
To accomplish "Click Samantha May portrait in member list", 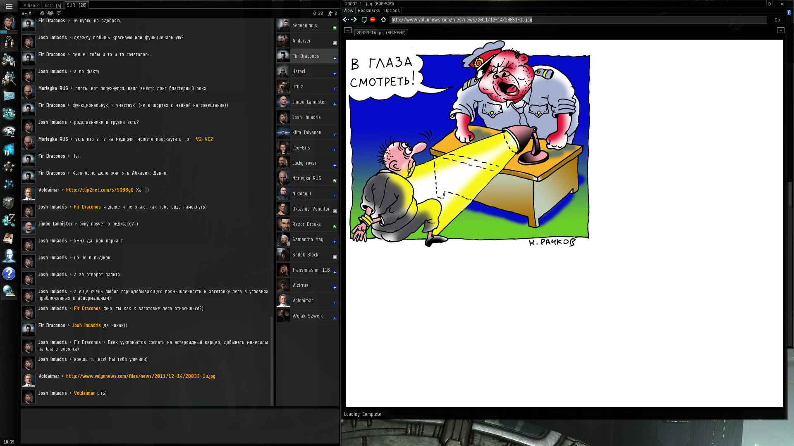I will pos(283,240).
